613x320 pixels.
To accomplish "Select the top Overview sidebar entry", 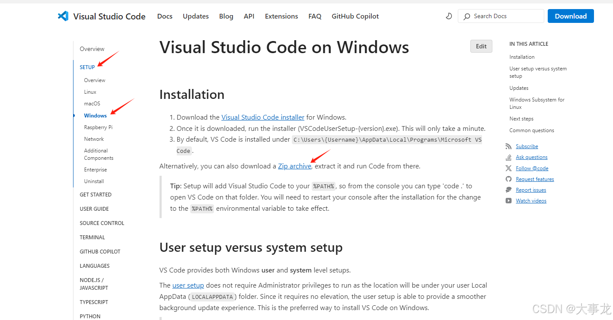I will [92, 49].
